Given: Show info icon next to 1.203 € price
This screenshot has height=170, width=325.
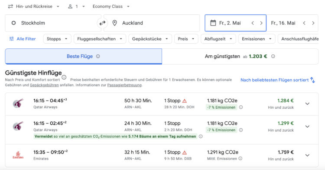Looking at the screenshot, I should tap(273, 56).
